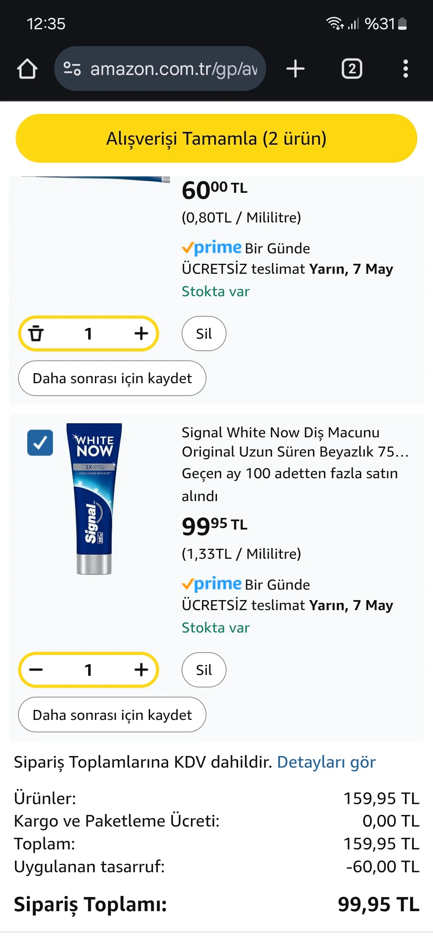Increase quantity of the 60,00 TL item
Image resolution: width=433 pixels, height=938 pixels.
pos(141,334)
